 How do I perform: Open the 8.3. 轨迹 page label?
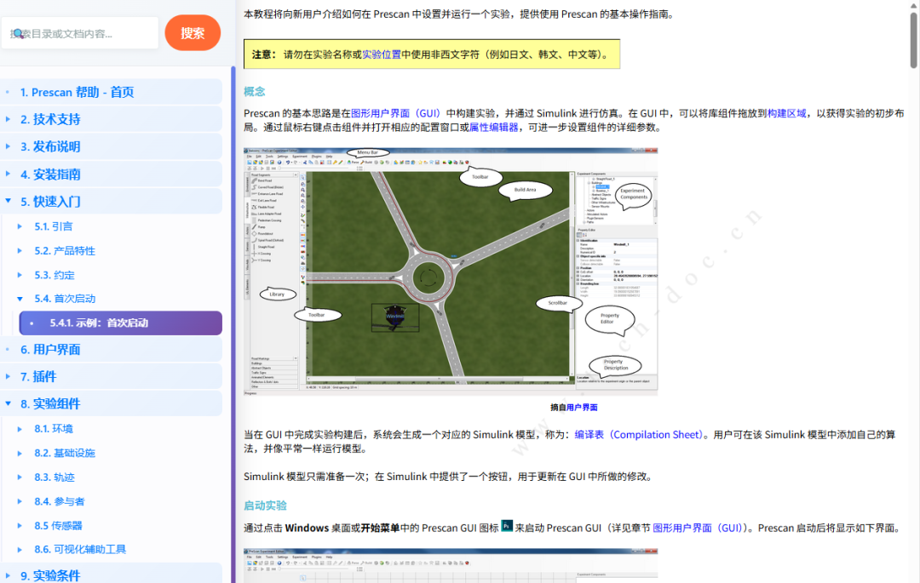coord(54,477)
